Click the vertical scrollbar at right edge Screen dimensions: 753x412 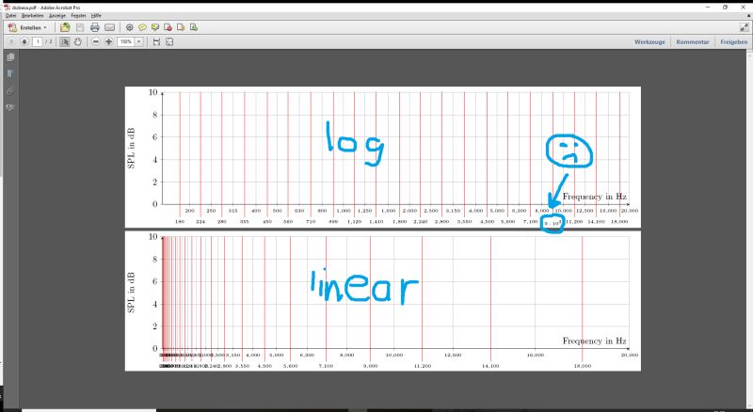pyautogui.click(x=750, y=230)
